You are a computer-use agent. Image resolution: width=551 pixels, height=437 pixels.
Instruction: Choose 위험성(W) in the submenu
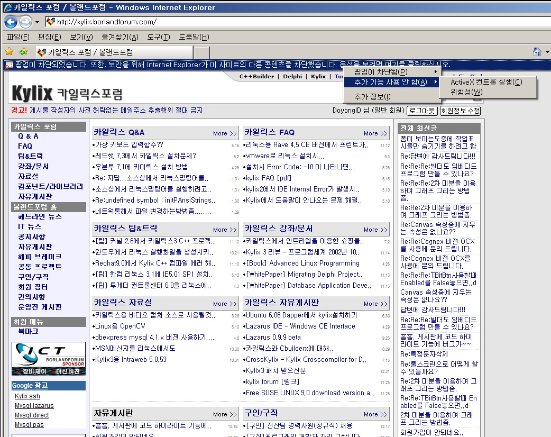466,92
